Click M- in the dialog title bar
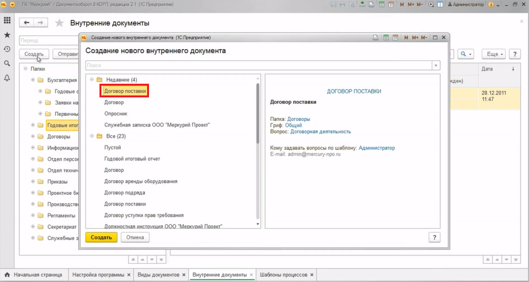 tap(424, 38)
